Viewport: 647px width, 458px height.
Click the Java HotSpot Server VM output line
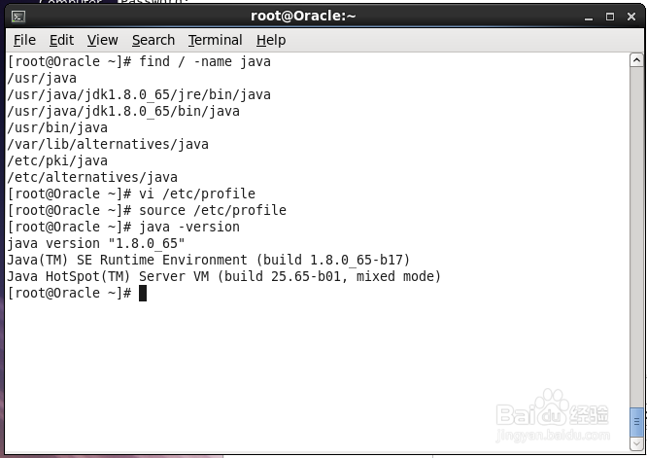[223, 276]
